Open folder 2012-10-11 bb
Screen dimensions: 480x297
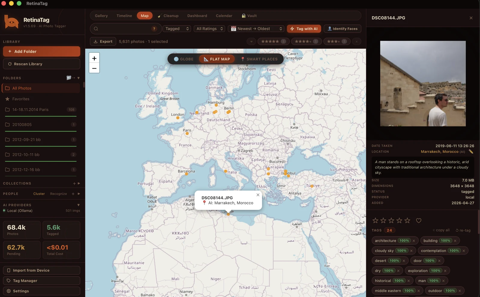pos(41,155)
